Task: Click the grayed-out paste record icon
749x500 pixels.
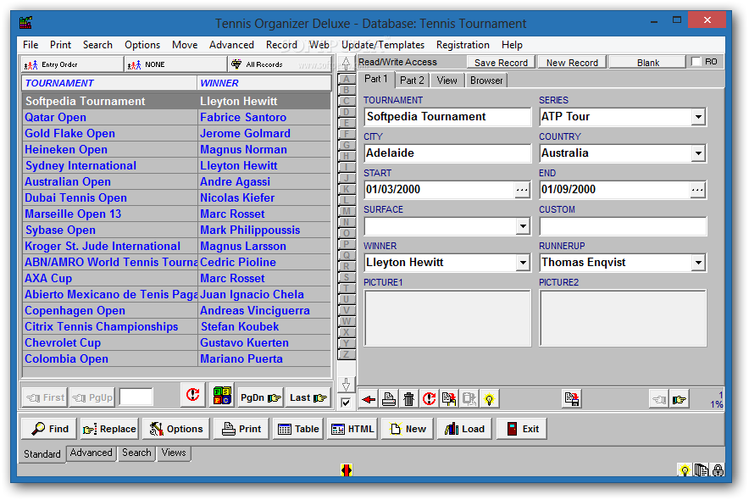Action: tap(469, 399)
